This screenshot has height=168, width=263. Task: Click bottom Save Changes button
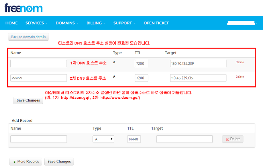pyautogui.click(x=59, y=162)
